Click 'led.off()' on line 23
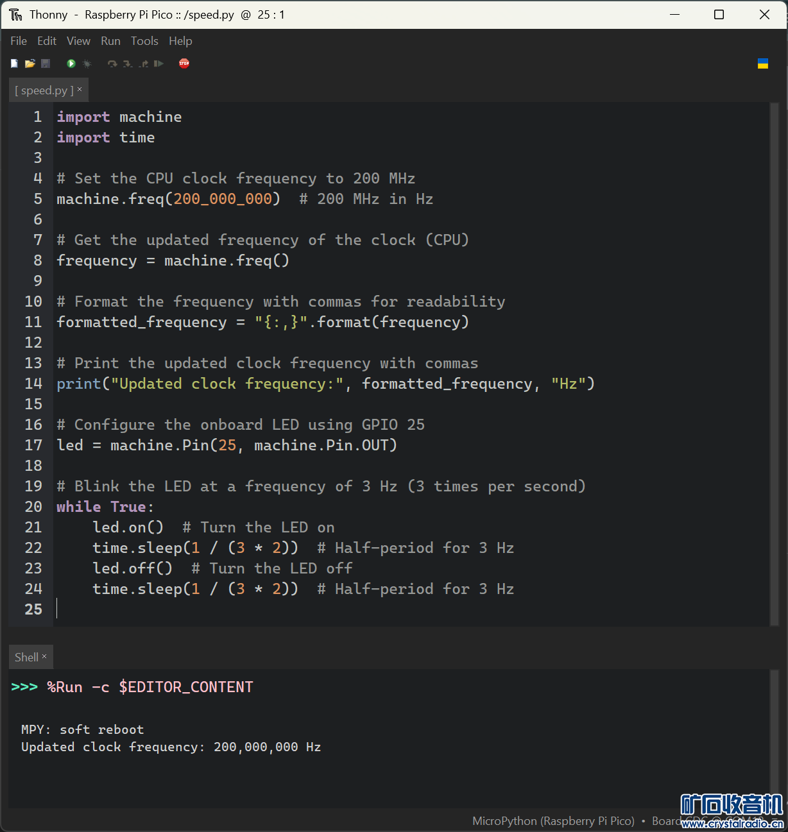This screenshot has width=788, height=832. [133, 568]
